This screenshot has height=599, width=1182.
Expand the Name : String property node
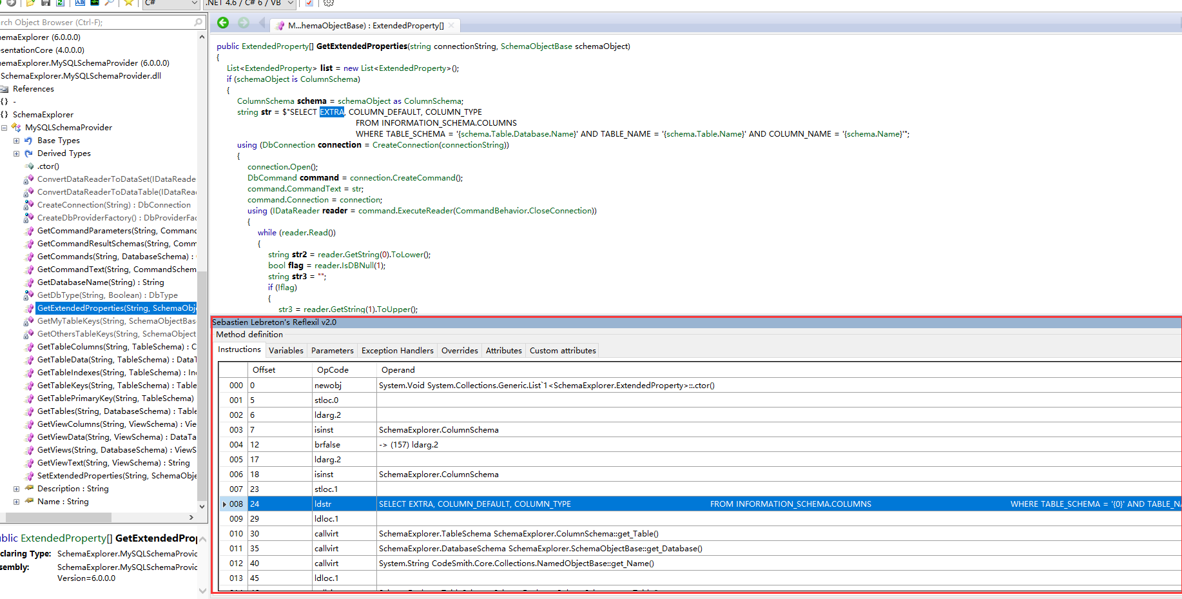(17, 502)
